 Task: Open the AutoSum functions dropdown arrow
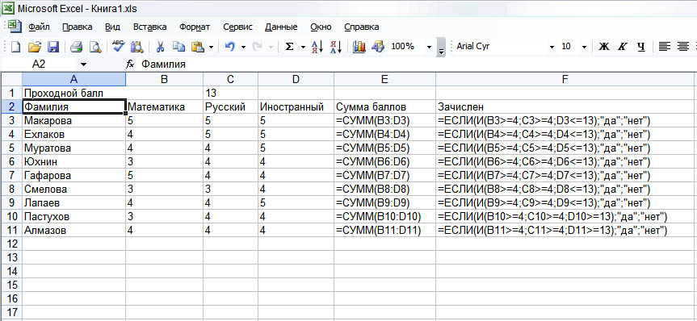tap(303, 47)
